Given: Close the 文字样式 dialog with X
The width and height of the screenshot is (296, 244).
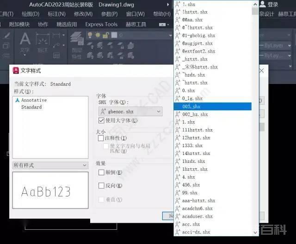Looking at the screenshot, I should [262, 71].
